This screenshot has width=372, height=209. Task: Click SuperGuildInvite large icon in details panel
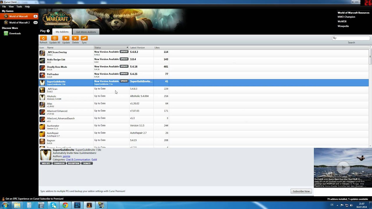(x=46, y=155)
